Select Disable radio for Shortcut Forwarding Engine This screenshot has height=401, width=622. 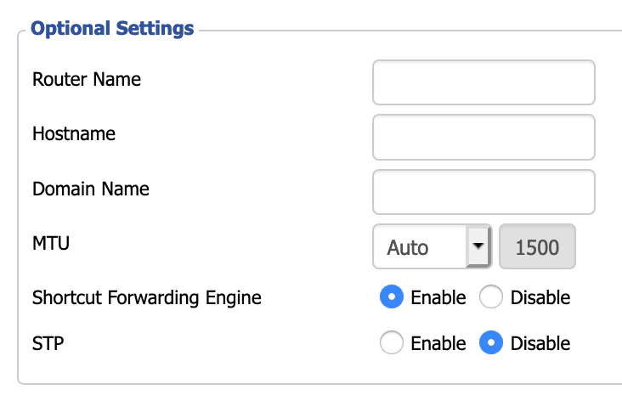(490, 297)
